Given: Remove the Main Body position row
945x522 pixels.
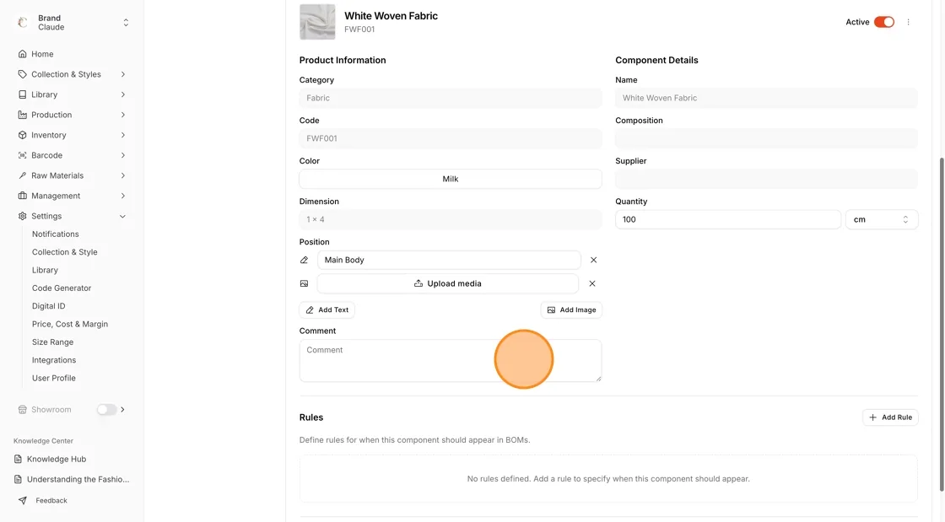Looking at the screenshot, I should (x=594, y=260).
